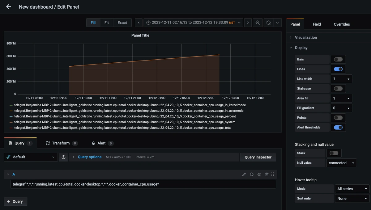Switch to the Transform tab
371x210 pixels.
click(x=62, y=143)
